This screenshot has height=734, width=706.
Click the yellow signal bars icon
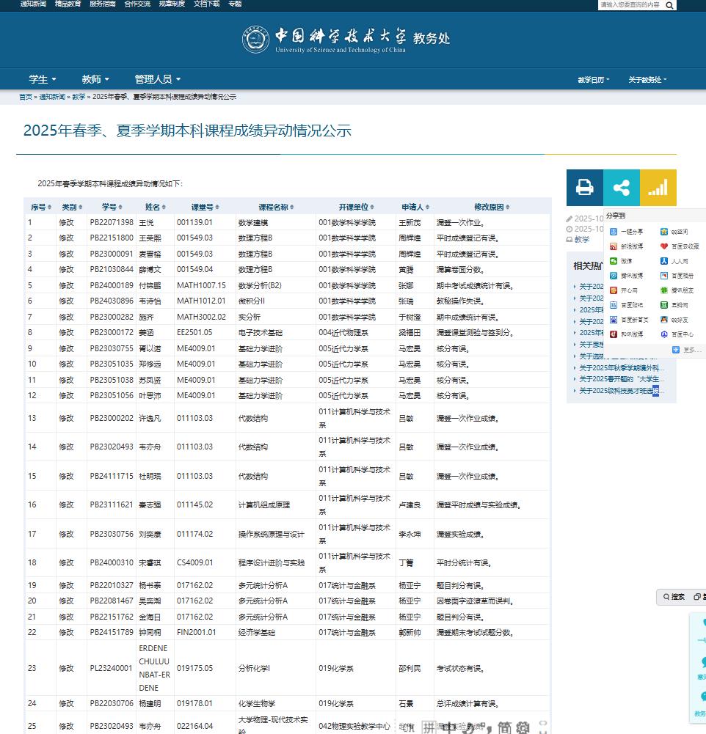click(658, 188)
